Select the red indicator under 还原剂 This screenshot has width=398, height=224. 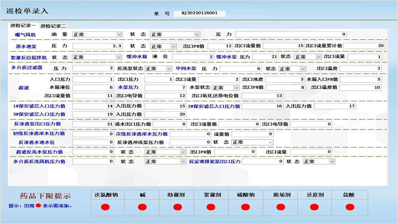[314, 207]
